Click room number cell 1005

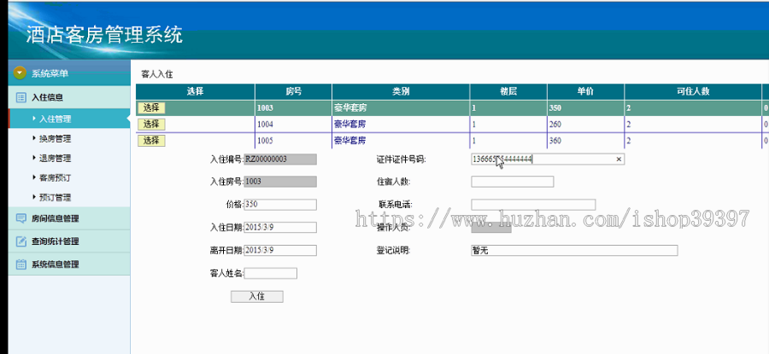[x=293, y=141]
